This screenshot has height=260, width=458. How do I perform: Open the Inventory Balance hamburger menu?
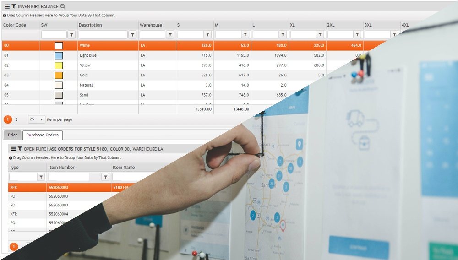pyautogui.click(x=7, y=6)
